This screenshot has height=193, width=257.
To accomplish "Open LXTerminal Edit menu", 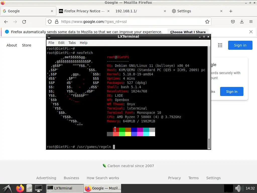I will (x=61, y=43).
